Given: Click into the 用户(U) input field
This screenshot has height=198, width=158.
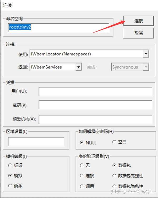Looking at the screenshot, I should [95, 91].
